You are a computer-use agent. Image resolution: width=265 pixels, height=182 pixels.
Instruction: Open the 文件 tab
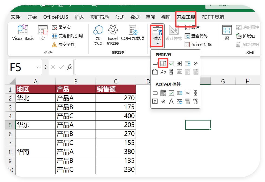[15, 17]
